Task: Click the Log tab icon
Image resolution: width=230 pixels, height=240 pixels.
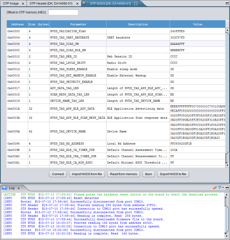Action: (5, 188)
